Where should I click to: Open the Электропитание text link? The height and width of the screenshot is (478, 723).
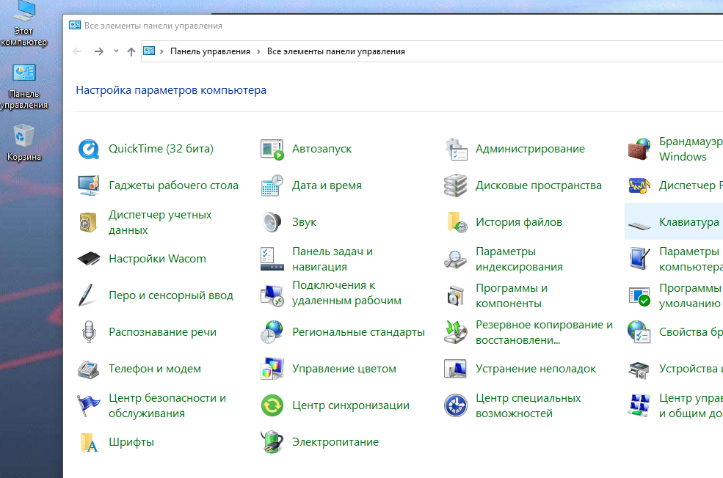click(x=335, y=442)
